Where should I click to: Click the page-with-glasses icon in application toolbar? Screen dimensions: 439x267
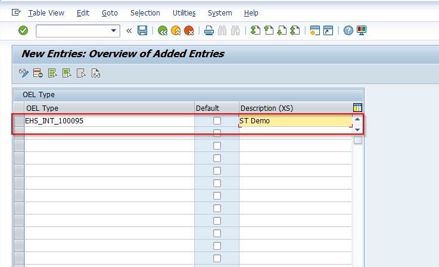point(95,73)
